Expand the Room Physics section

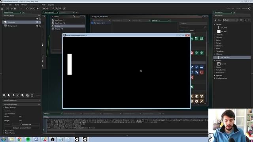(4, 133)
